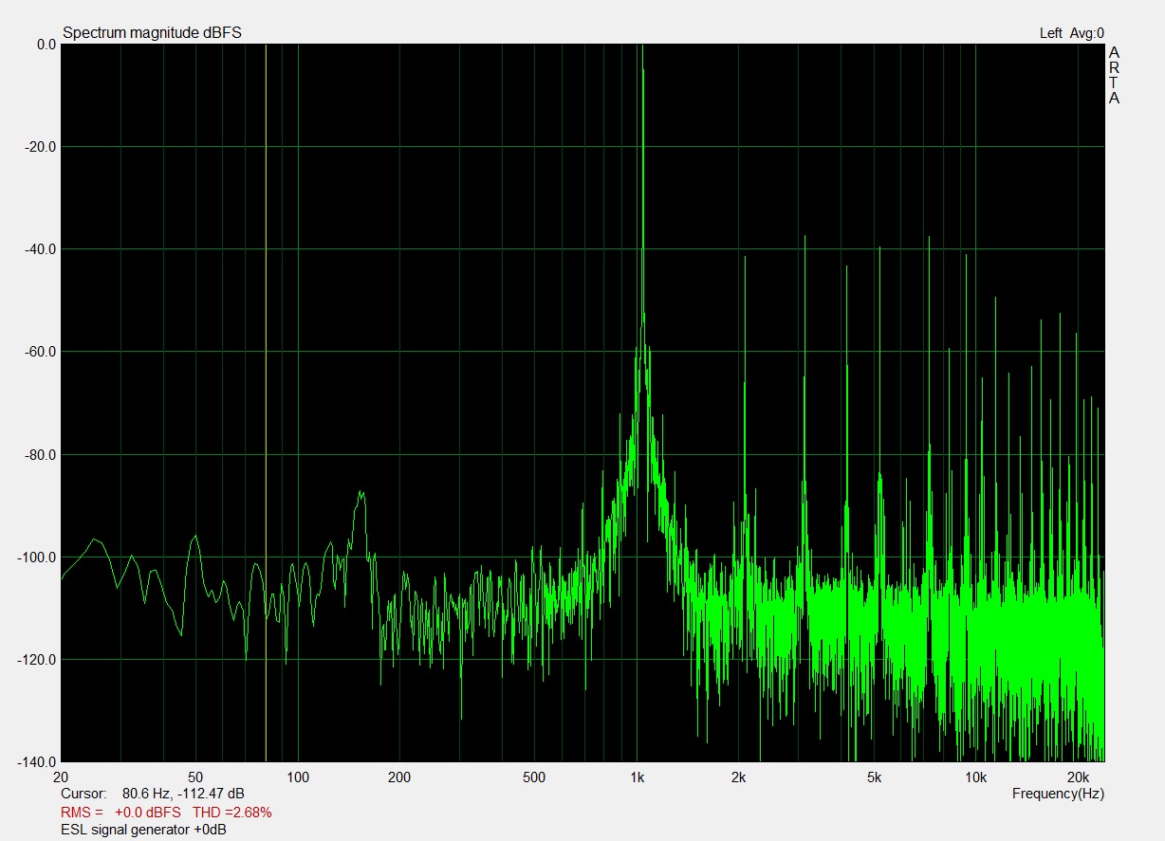Screen dimensions: 1165x841
Task: Click the '-60.0' y-axis label
Action: tap(42, 352)
